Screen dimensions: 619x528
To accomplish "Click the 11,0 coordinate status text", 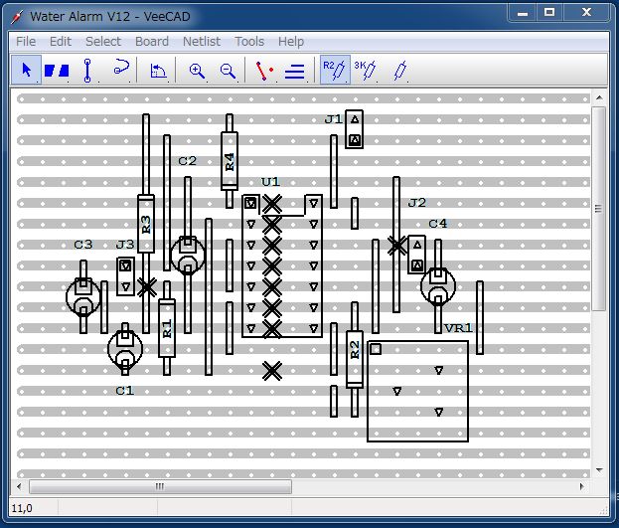I will click(x=22, y=508).
